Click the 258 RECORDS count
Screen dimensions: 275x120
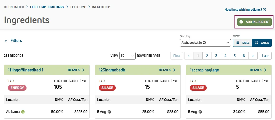(x=14, y=56)
